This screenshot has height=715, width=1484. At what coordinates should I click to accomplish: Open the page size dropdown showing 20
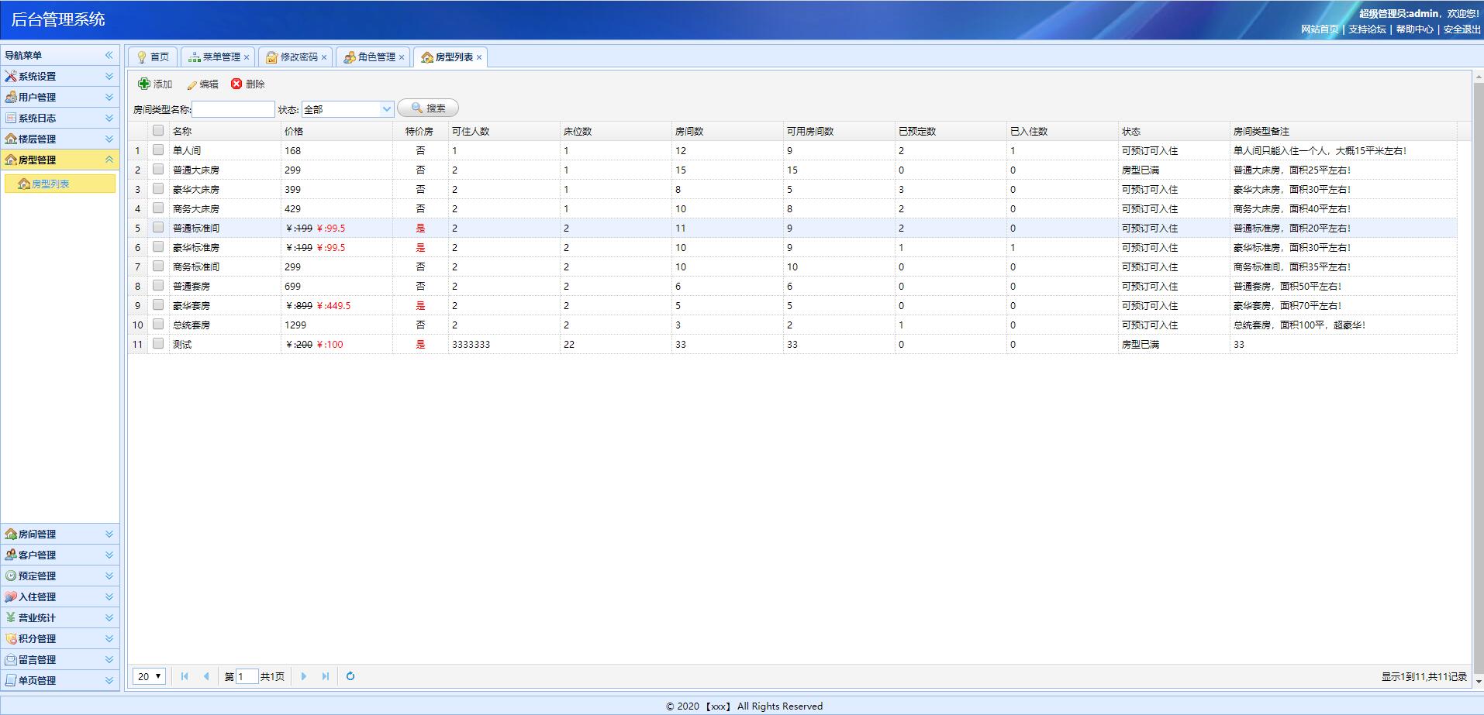coord(149,676)
